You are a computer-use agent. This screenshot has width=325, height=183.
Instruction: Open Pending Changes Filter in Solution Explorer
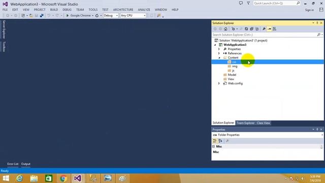coord(234,29)
